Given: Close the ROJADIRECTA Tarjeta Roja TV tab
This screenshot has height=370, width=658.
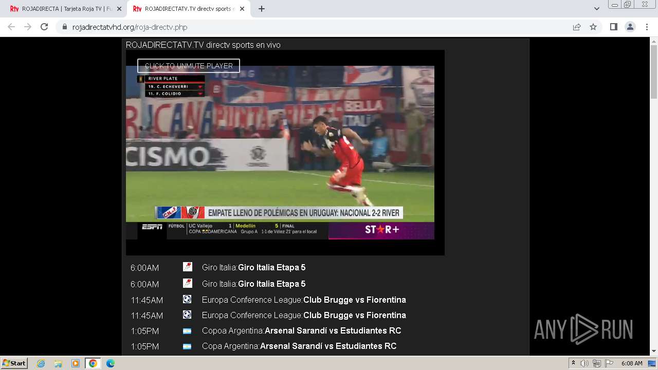Looking at the screenshot, I should pos(119,9).
